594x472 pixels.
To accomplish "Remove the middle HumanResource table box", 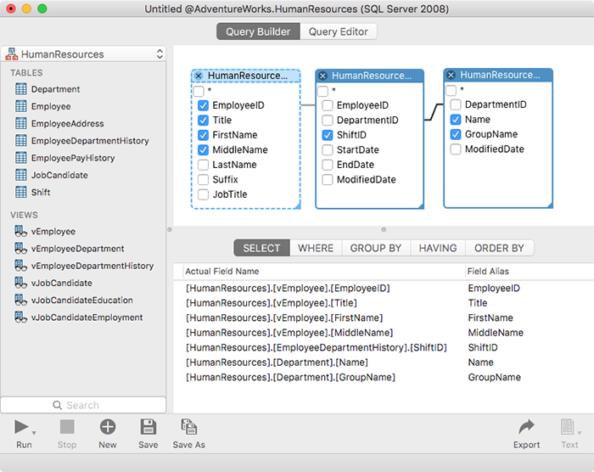I will pyautogui.click(x=322, y=76).
